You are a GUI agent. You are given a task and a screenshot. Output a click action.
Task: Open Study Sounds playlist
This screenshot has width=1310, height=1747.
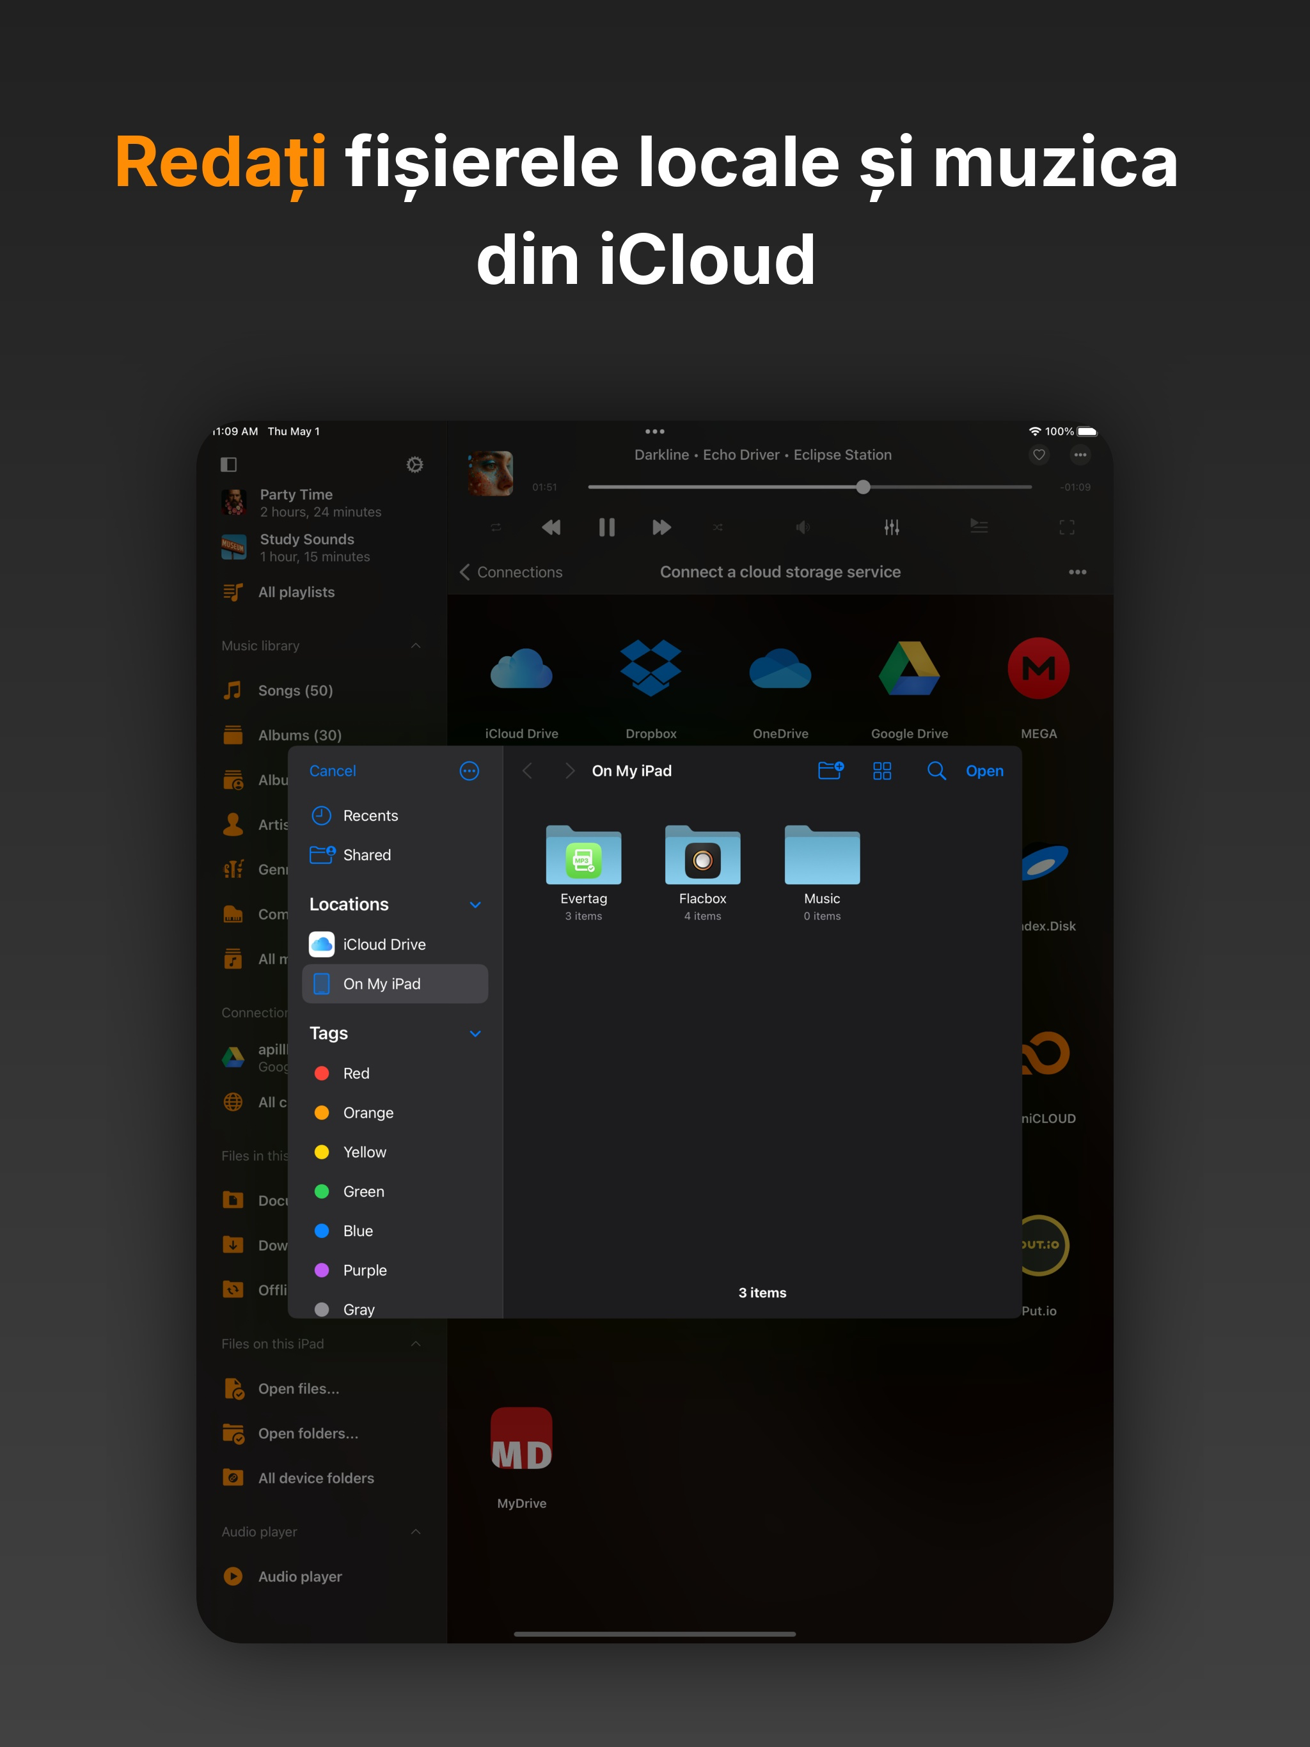pos(321,547)
